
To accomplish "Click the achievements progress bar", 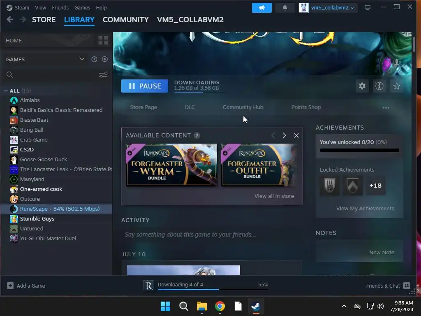I will (359, 150).
